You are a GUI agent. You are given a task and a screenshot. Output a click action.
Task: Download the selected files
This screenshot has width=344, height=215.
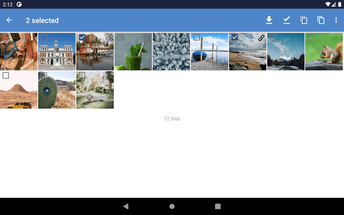coord(269,20)
